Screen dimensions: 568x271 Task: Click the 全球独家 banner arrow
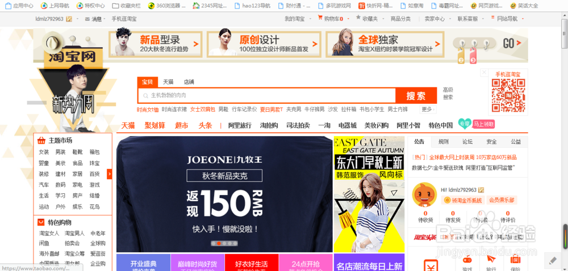(438, 44)
